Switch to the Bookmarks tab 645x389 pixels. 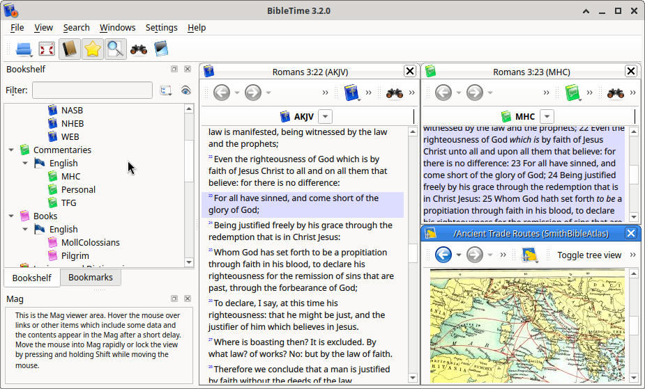click(x=91, y=278)
